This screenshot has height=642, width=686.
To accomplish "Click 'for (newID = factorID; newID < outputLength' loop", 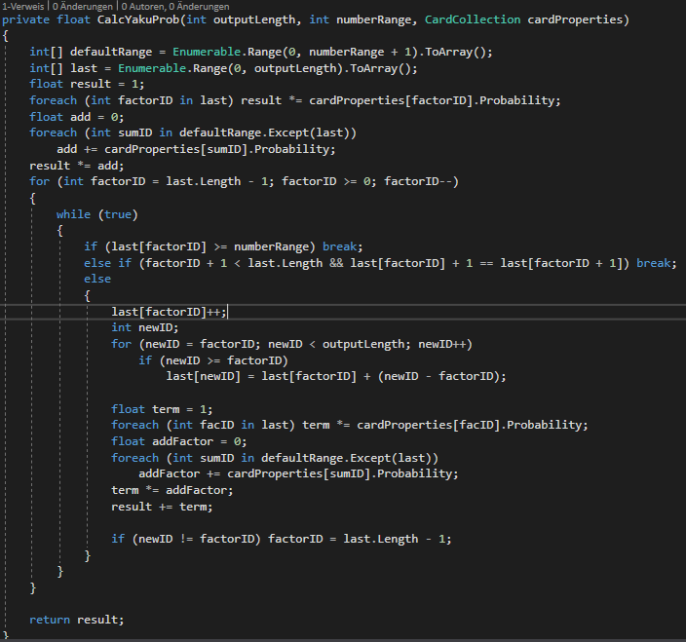I will pos(291,344).
